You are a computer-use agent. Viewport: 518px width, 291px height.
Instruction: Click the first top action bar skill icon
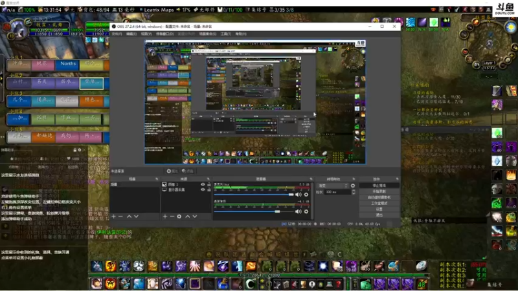coord(96,266)
